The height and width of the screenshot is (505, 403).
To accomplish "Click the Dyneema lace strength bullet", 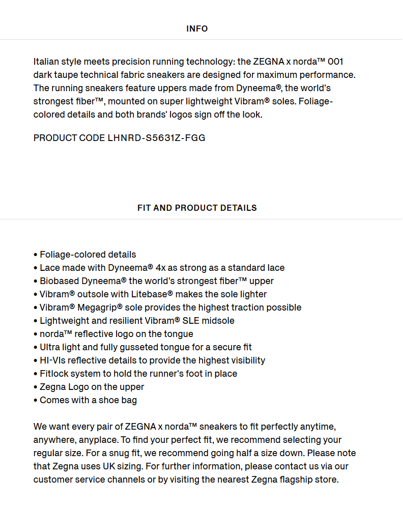I will click(x=159, y=268).
